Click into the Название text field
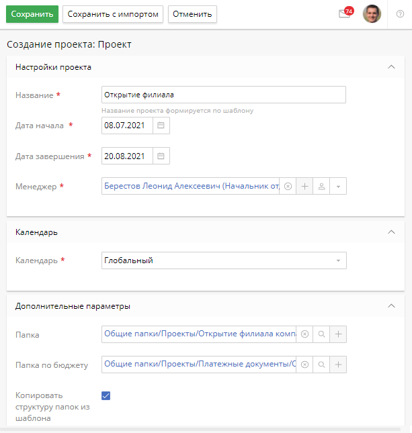The height and width of the screenshot is (433, 412). (x=223, y=95)
